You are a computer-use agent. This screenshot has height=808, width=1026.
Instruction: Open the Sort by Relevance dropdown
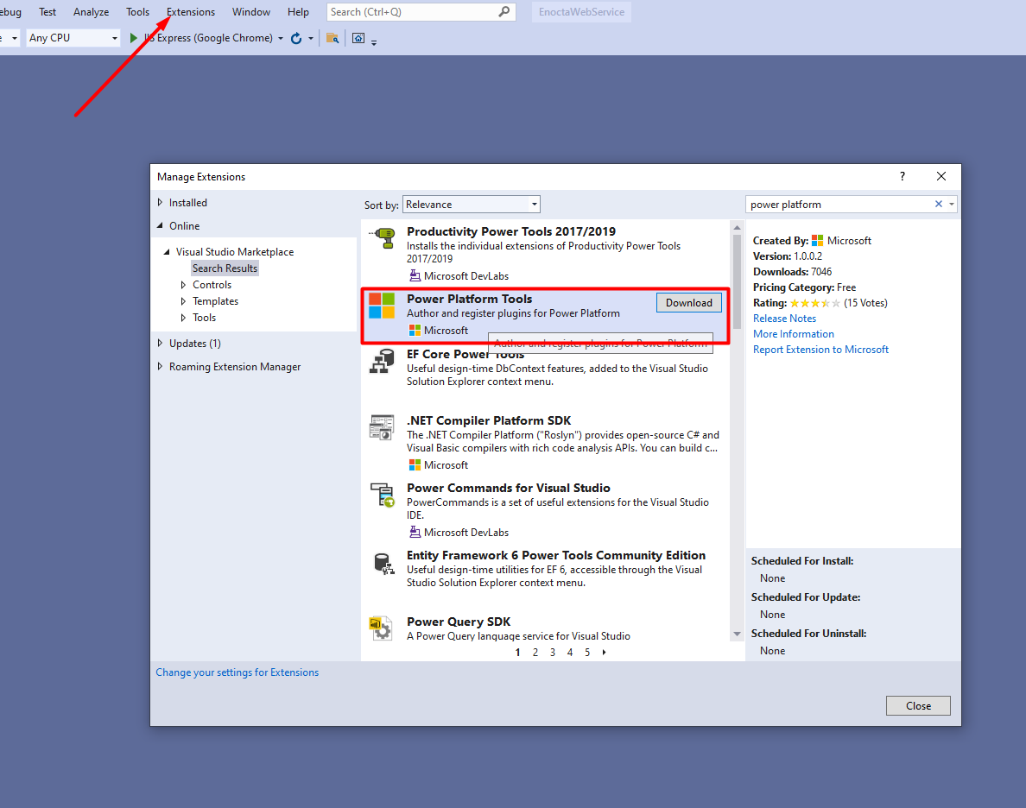pyautogui.click(x=472, y=205)
